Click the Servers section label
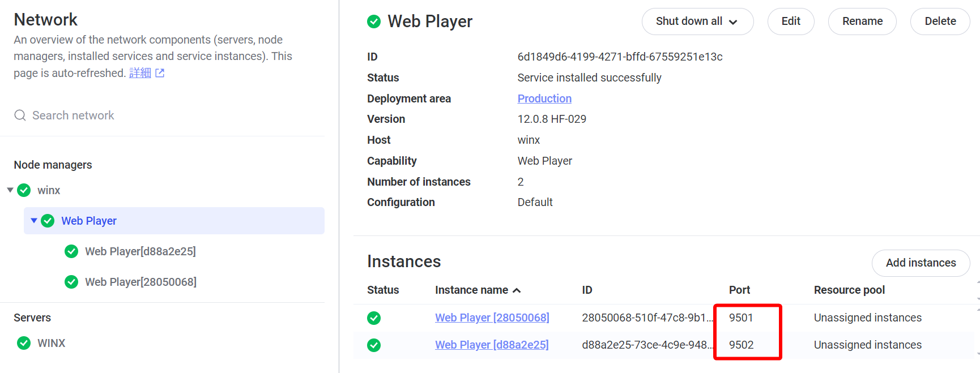The height and width of the screenshot is (373, 980). [32, 318]
